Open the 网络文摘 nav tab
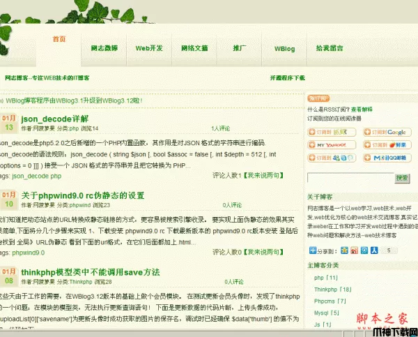 click(194, 48)
